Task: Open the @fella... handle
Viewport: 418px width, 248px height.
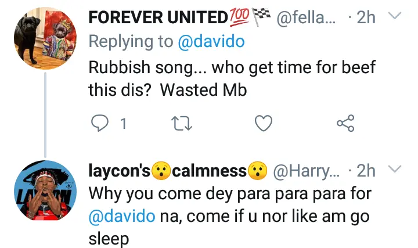Action: pos(301,18)
